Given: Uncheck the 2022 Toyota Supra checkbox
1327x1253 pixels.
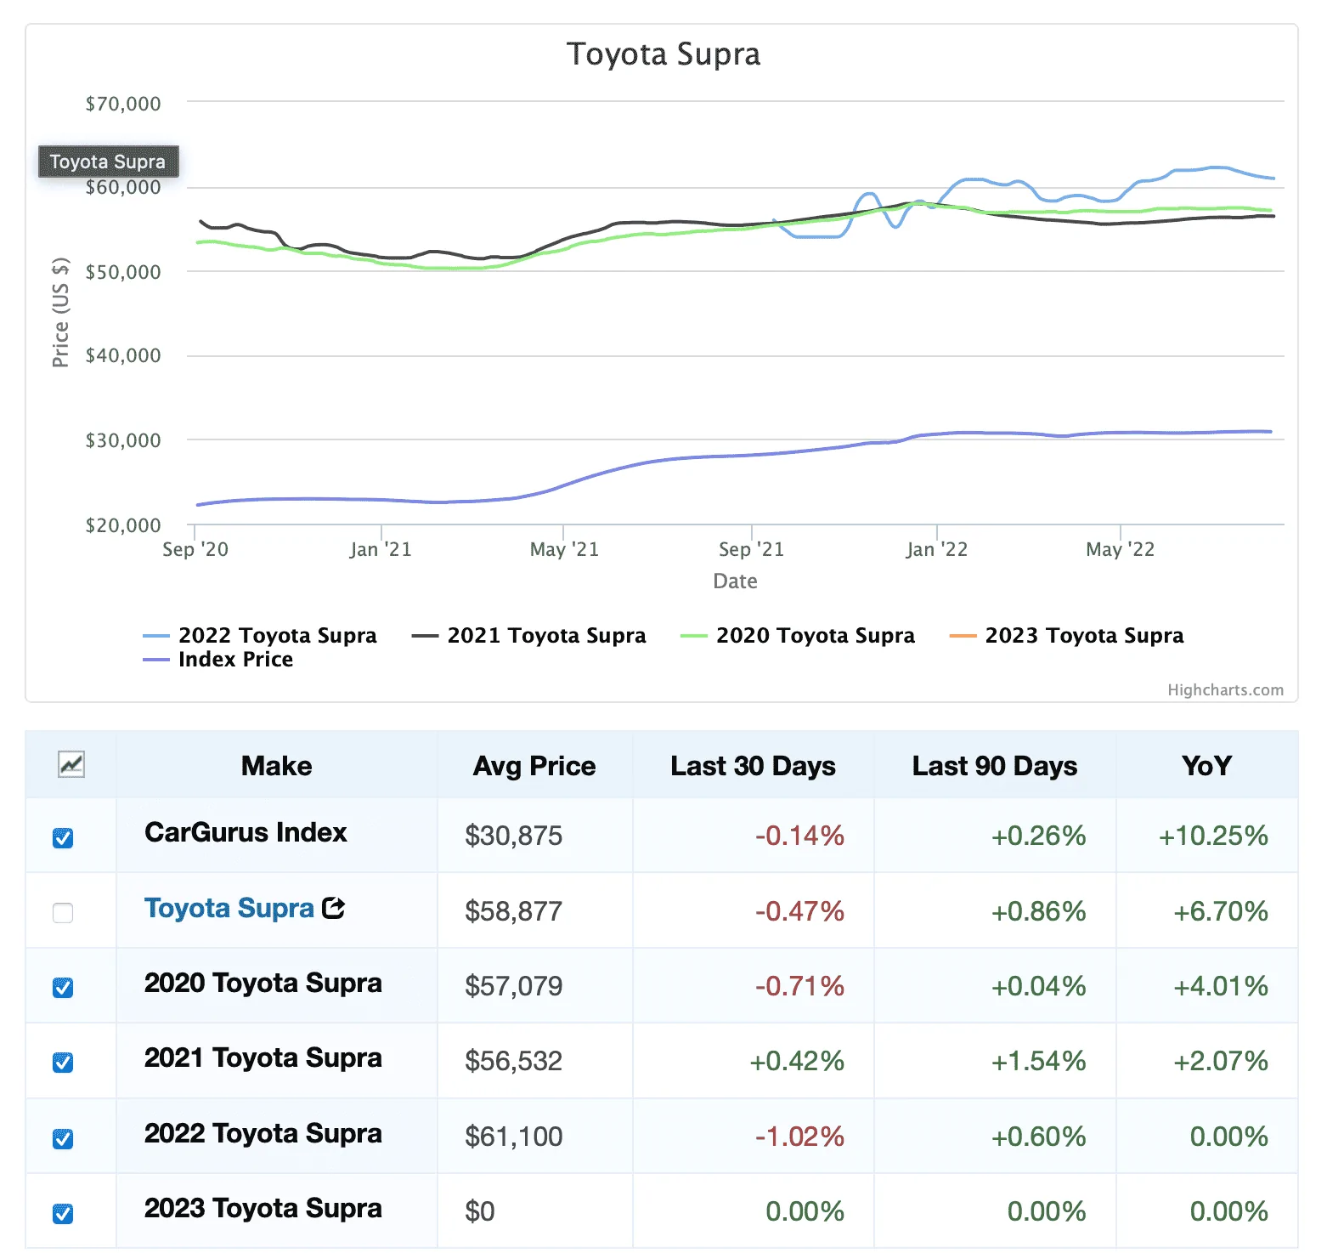Looking at the screenshot, I should 63,1138.
